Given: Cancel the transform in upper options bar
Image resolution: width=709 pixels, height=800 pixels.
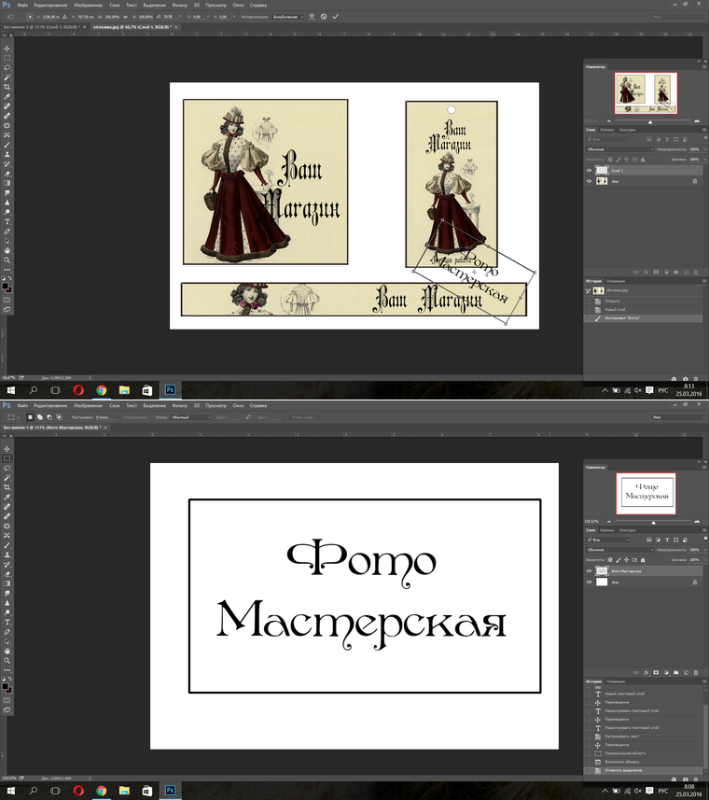Looking at the screenshot, I should tap(324, 17).
